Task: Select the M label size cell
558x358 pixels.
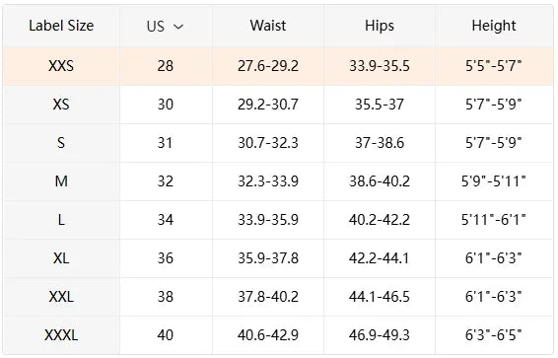Action: tap(61, 181)
